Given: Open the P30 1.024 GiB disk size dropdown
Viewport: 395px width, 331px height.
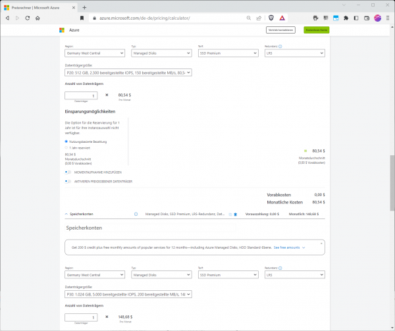Looking at the screenshot, I should 128,294.
